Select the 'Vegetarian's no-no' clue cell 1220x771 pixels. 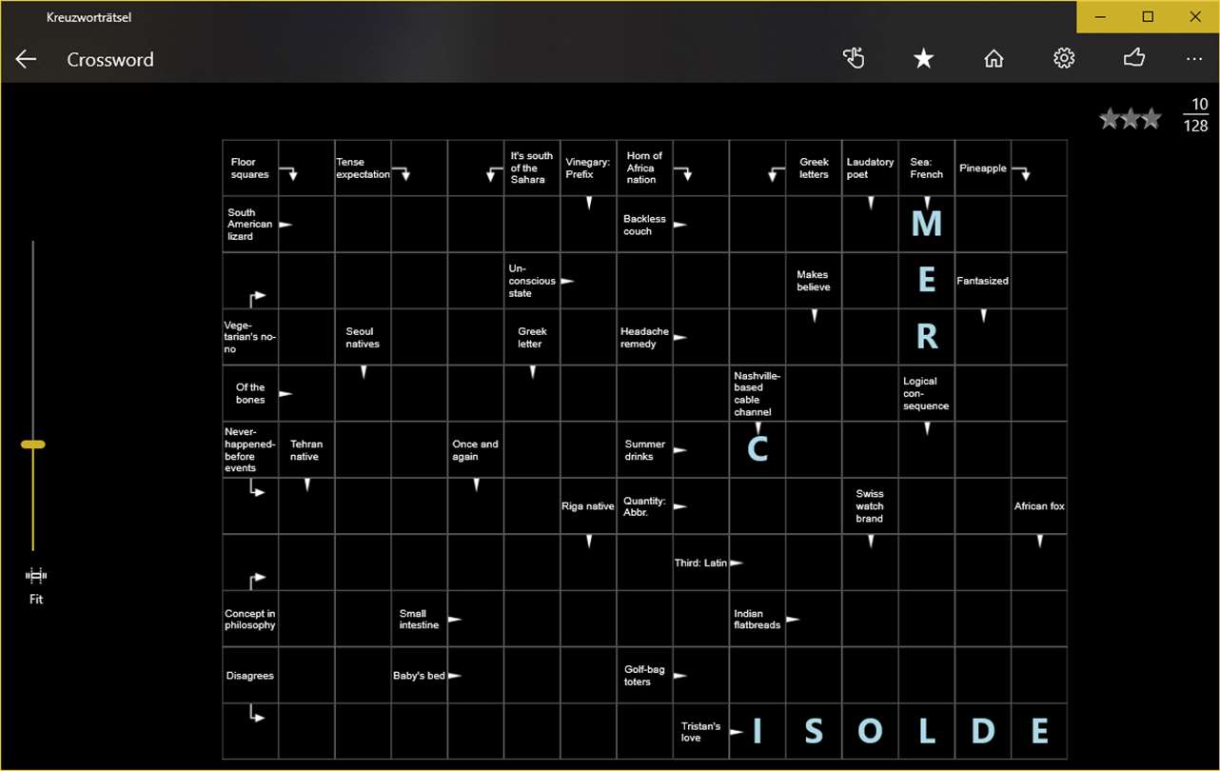(250, 337)
